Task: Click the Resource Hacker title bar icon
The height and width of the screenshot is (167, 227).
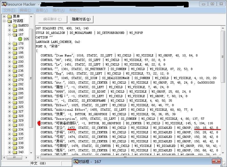Action: [x=4, y=4]
